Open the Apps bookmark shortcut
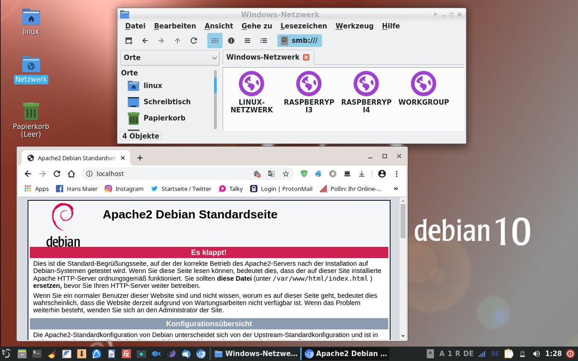The width and height of the screenshot is (578, 361). (37, 189)
